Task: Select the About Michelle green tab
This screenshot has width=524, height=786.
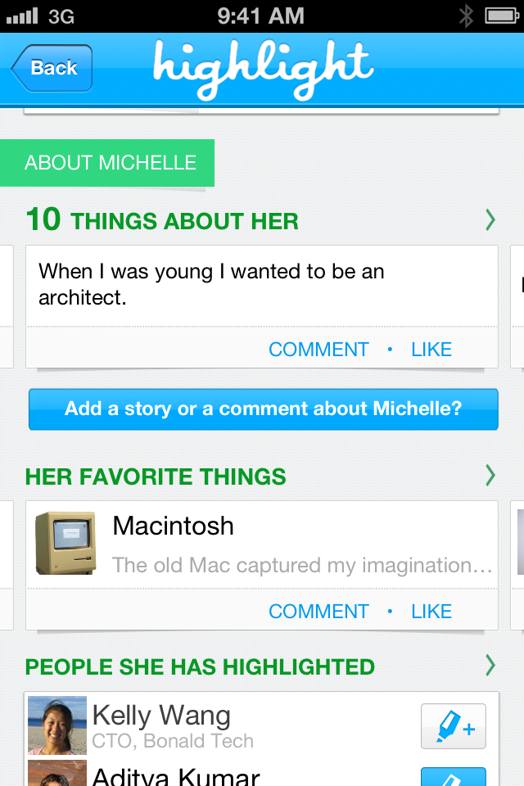Action: 107,163
